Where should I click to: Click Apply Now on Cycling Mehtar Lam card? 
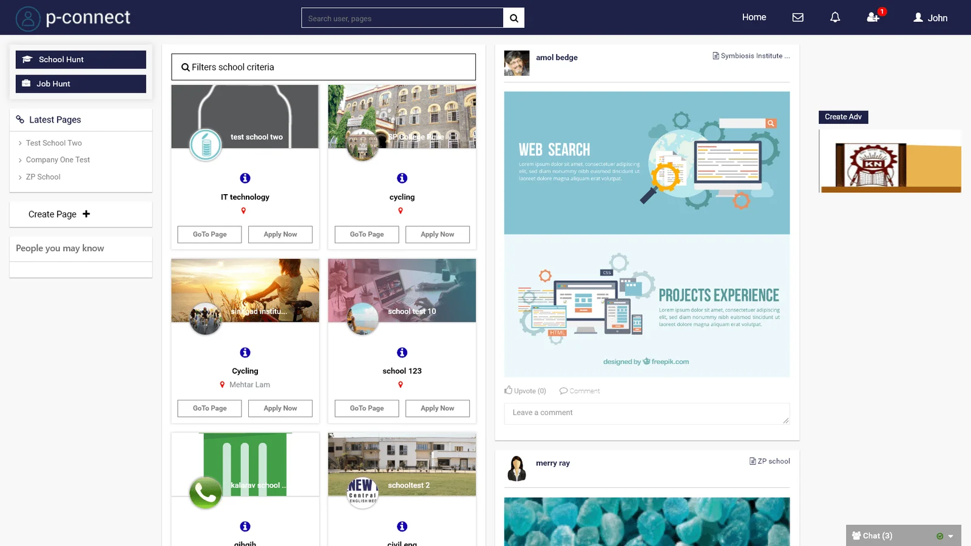click(x=280, y=408)
